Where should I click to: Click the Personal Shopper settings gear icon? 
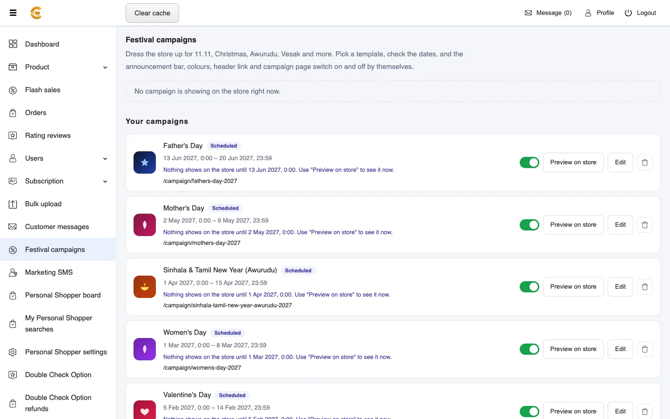13,352
